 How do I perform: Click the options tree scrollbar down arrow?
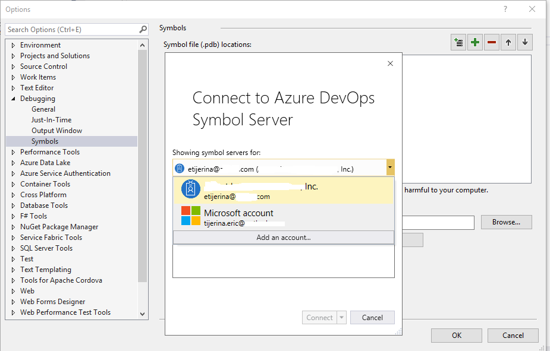[143, 314]
